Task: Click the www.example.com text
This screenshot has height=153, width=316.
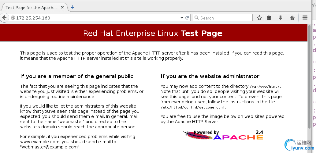Action: tap(40, 142)
